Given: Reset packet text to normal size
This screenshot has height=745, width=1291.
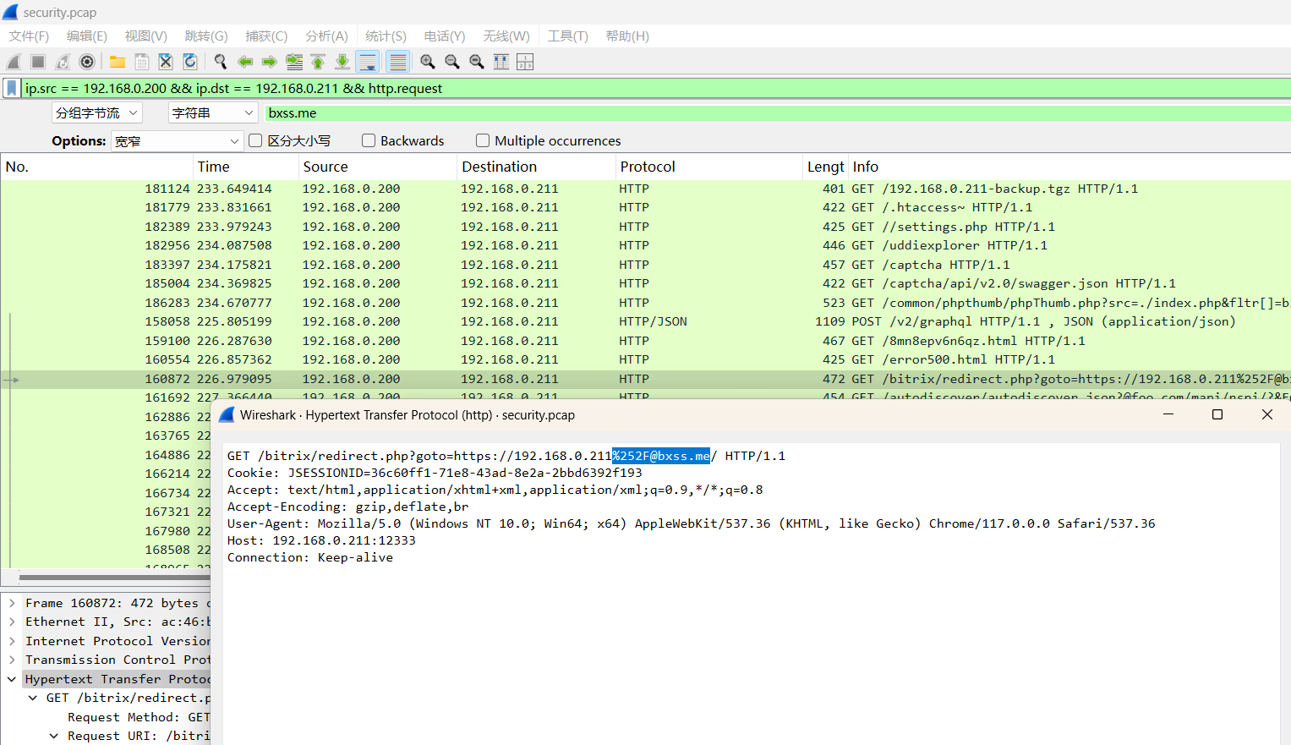Looking at the screenshot, I should pos(477,62).
